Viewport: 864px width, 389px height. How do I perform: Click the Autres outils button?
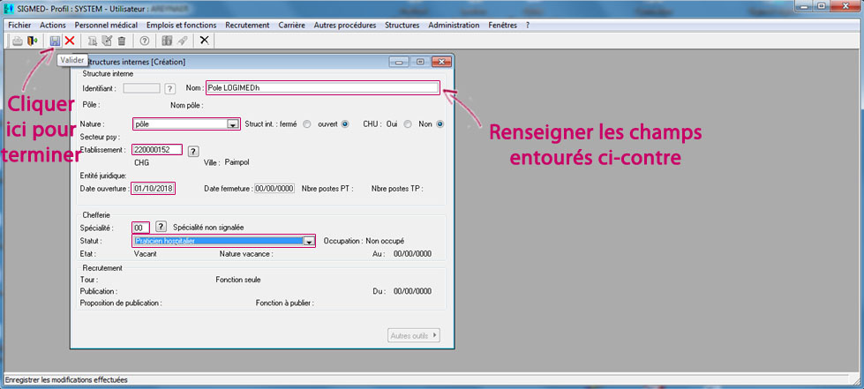(x=414, y=335)
